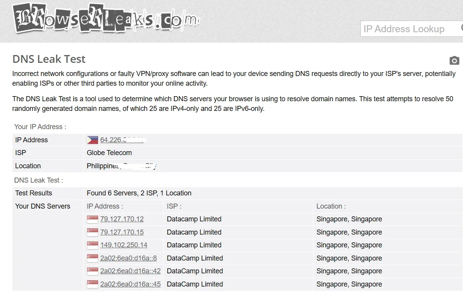Open the 2a02:6ea0:d16a::45 IPv6 link
This screenshot has height=297, width=463.
tap(130, 284)
